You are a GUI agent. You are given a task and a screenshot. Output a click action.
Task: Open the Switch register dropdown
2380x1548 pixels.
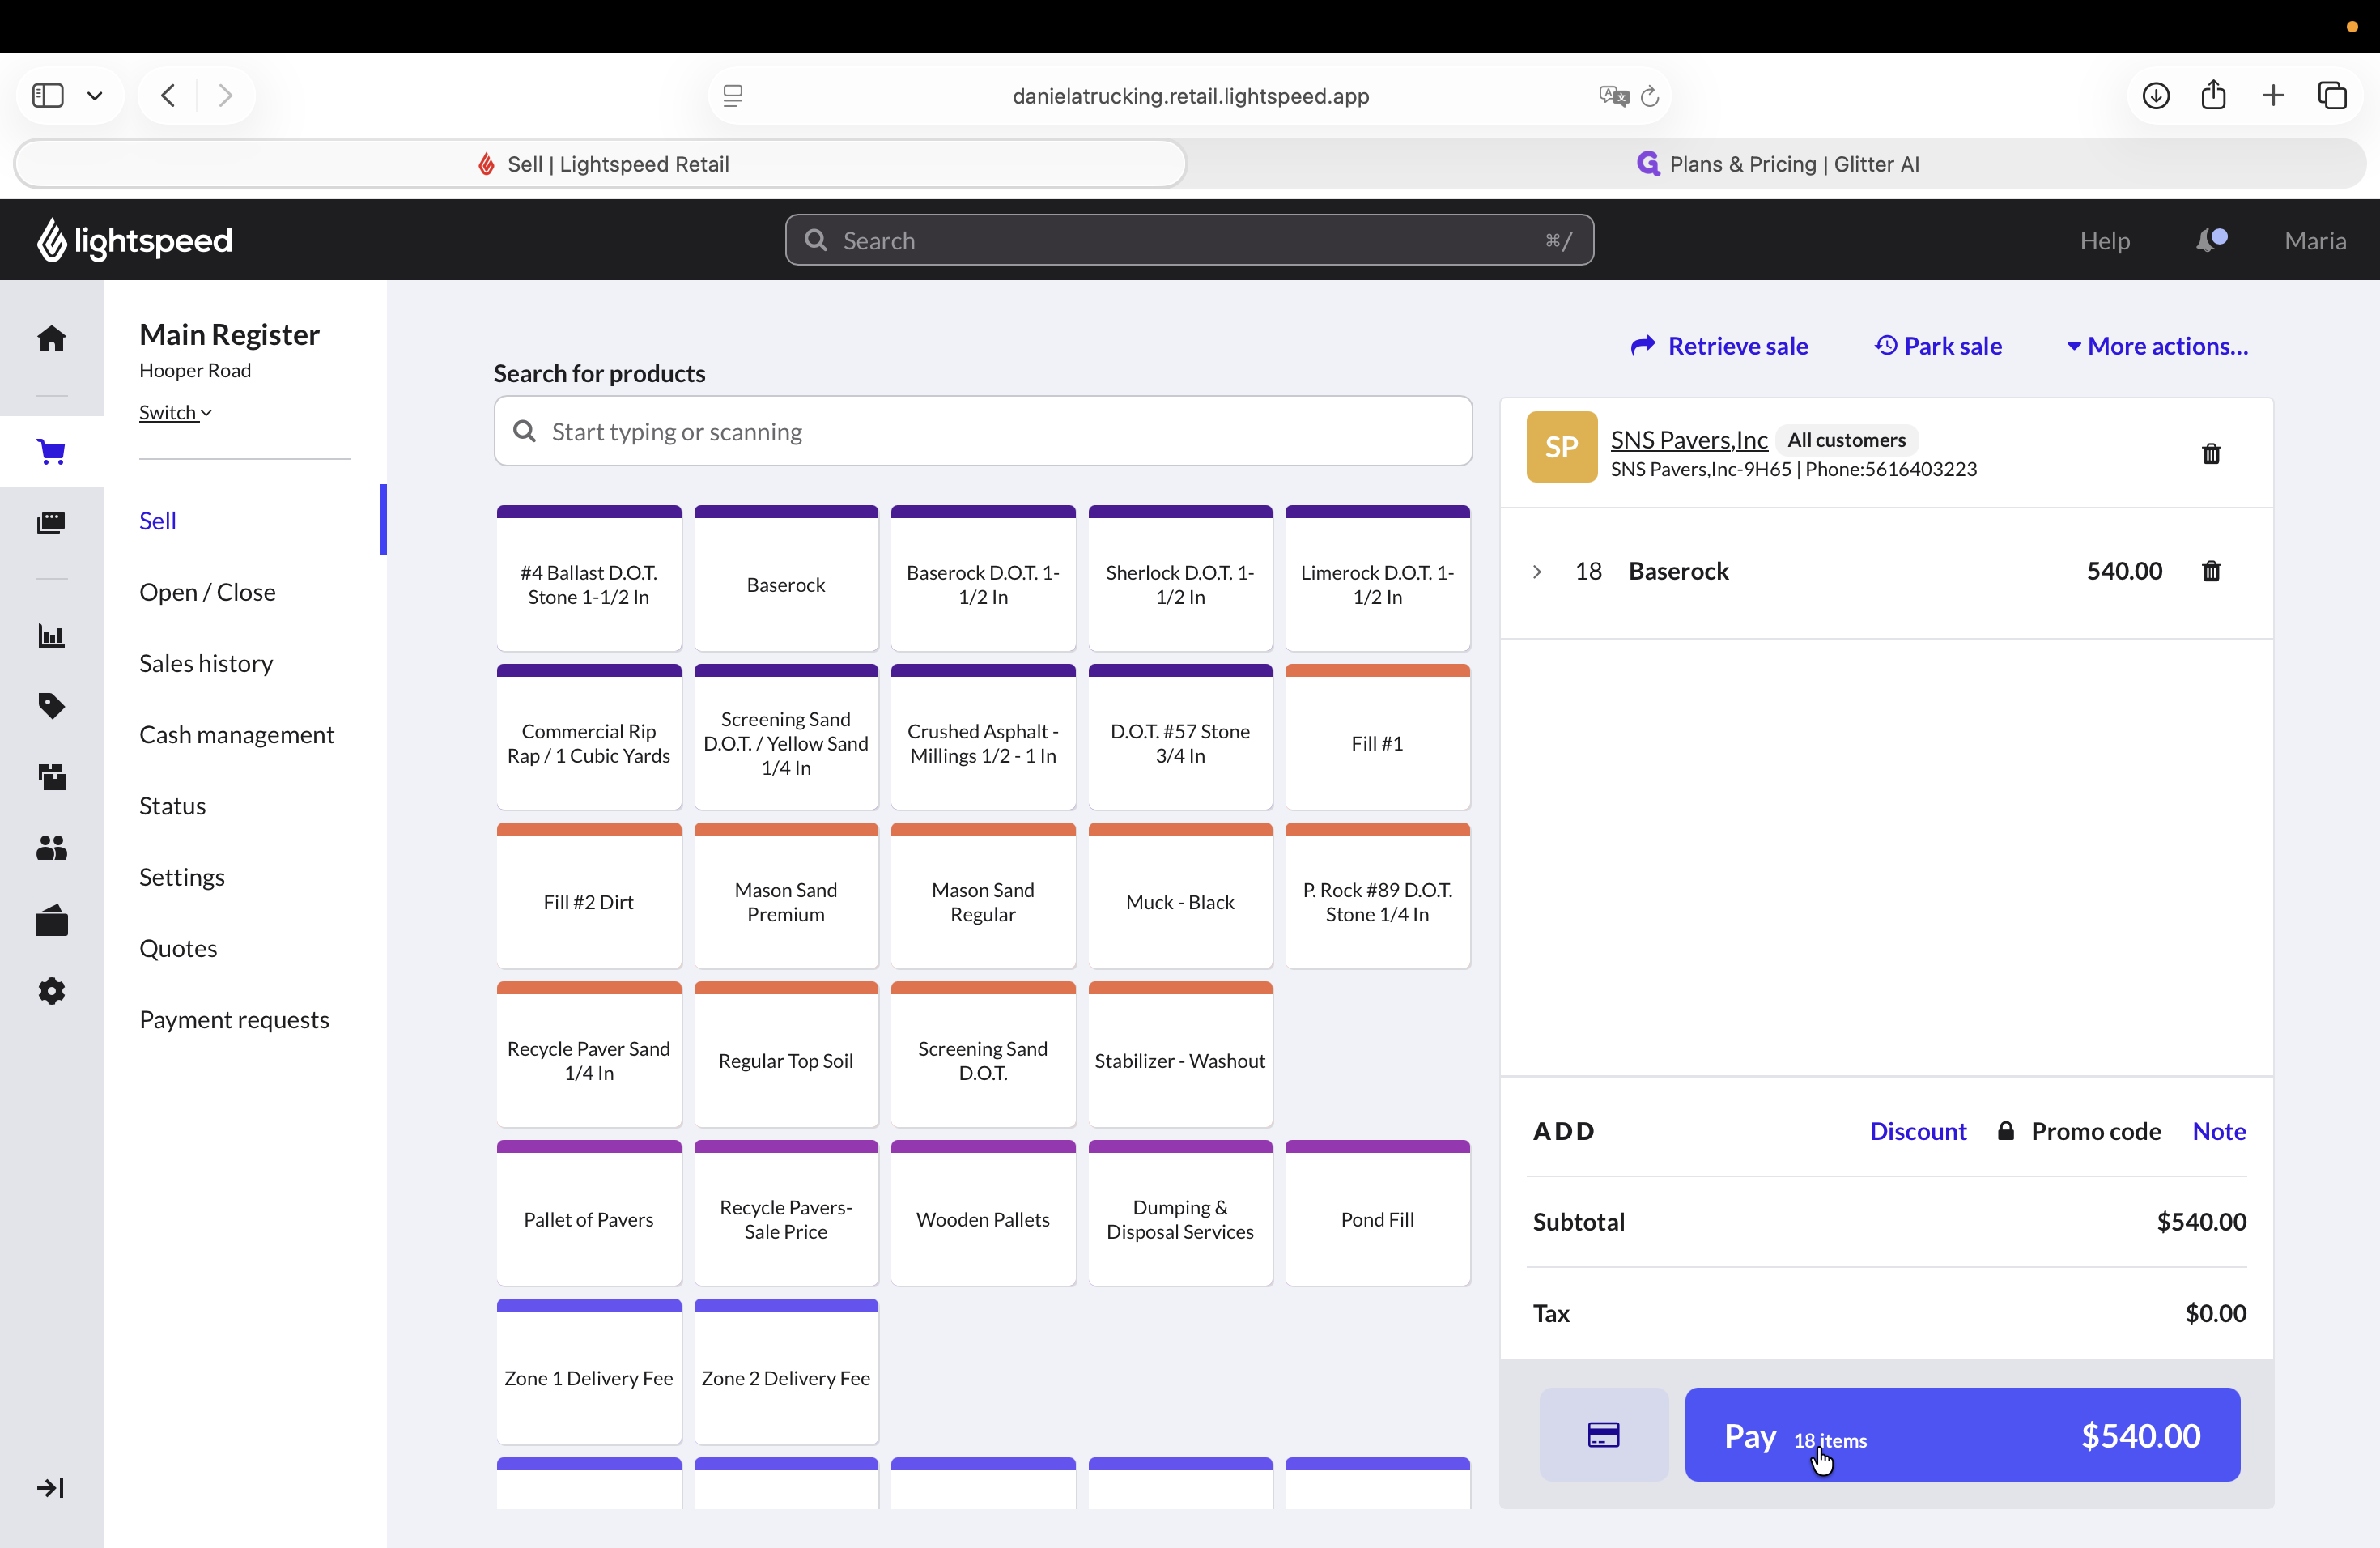pyautogui.click(x=175, y=412)
